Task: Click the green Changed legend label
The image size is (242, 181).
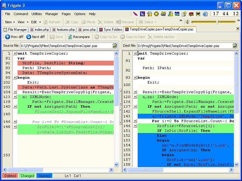Action: tap(27, 176)
